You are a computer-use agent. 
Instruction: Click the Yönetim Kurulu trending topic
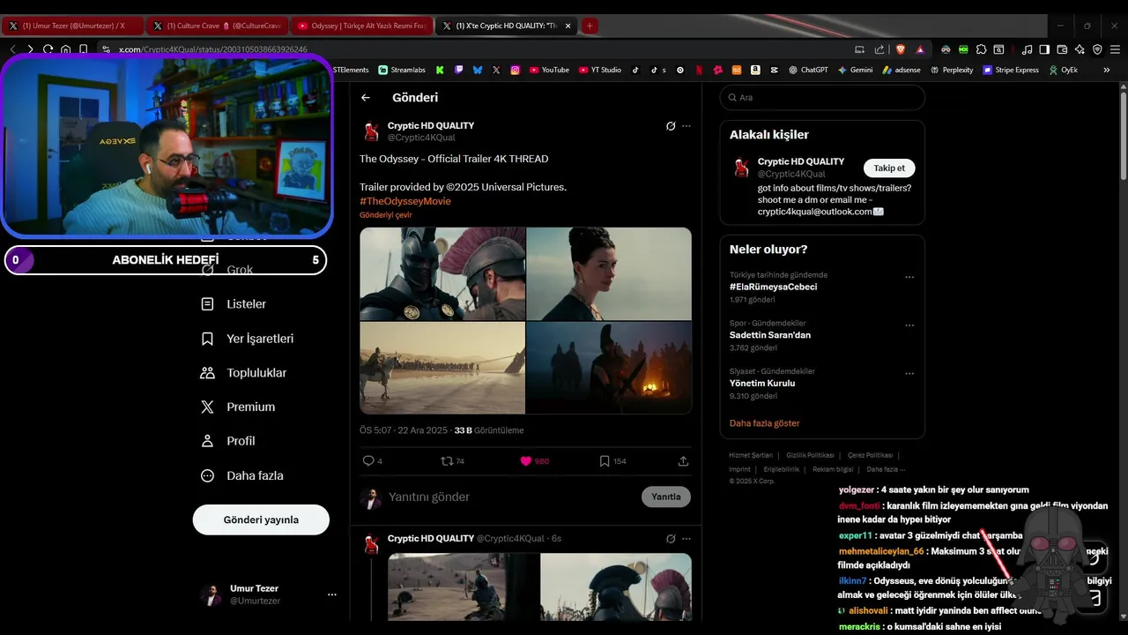762,384
